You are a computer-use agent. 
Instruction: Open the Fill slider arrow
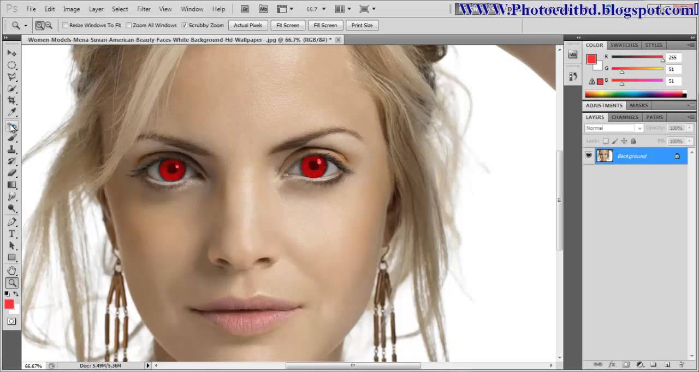[x=690, y=141]
